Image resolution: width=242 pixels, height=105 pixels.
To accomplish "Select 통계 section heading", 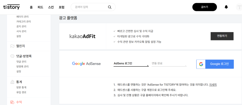I will pos(19,82).
